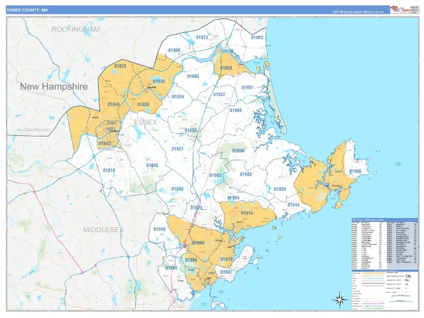Click ZIP code 01944 label
This screenshot has height=318, width=424.
click(x=293, y=205)
